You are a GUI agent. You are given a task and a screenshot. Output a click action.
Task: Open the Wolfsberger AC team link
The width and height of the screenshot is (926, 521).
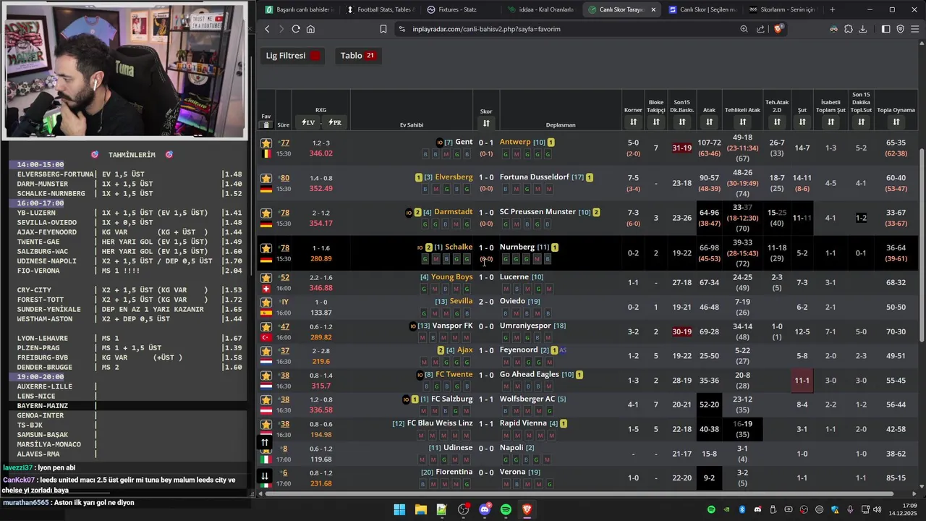point(527,399)
